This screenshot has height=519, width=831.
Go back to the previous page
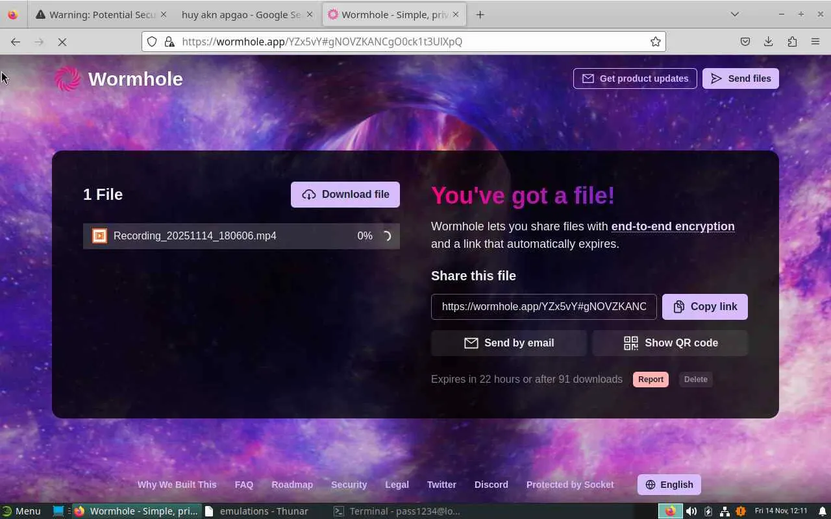[16, 42]
